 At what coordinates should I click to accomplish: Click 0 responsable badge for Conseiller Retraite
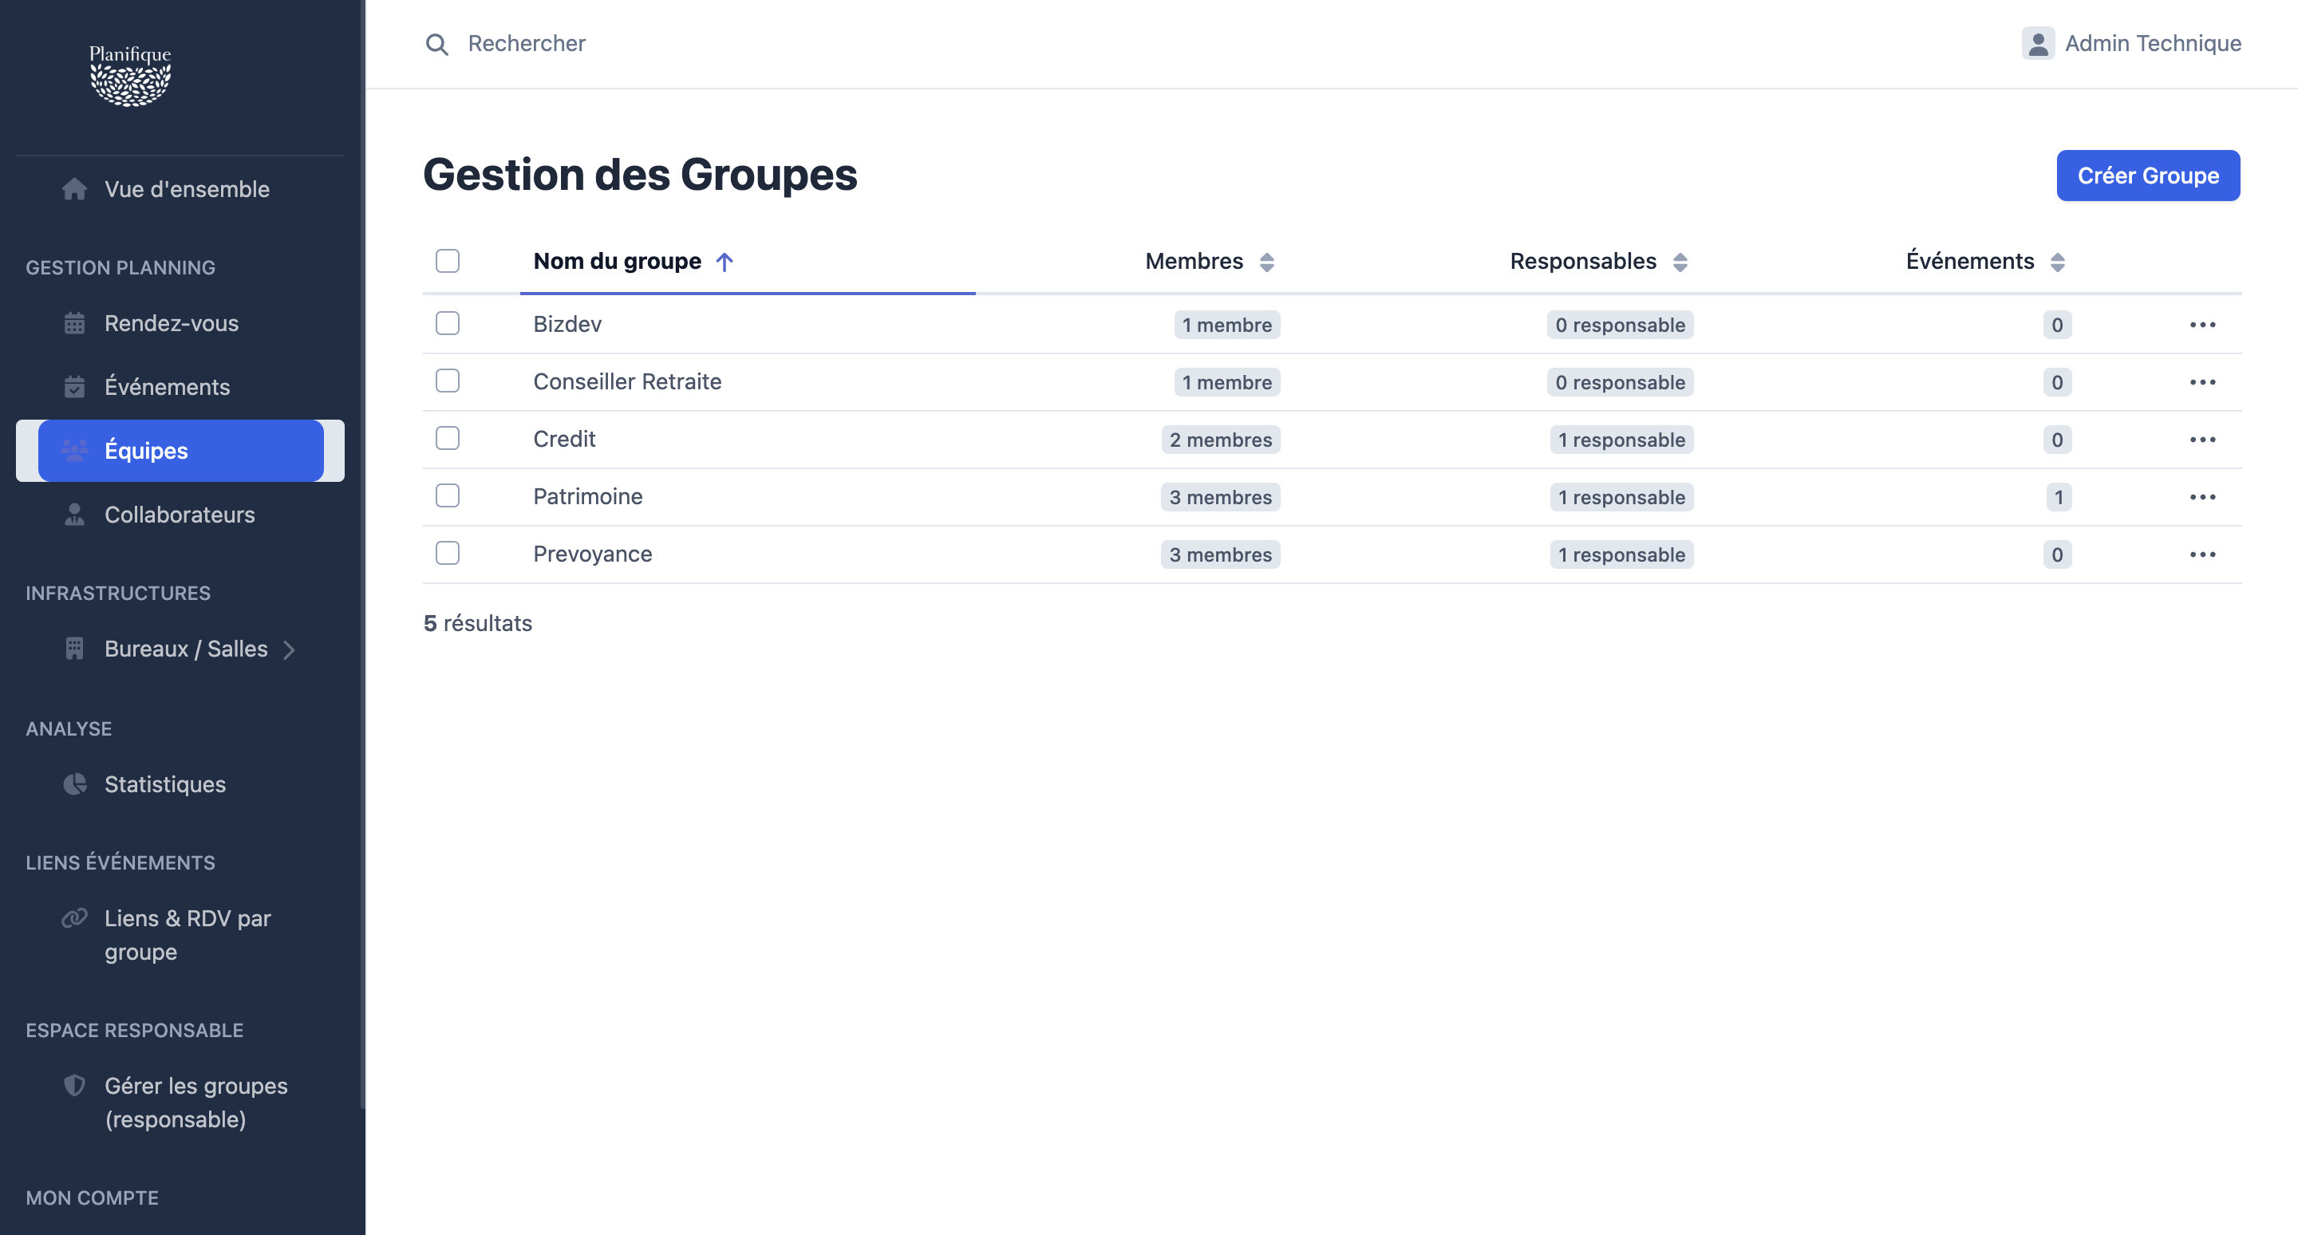point(1620,382)
